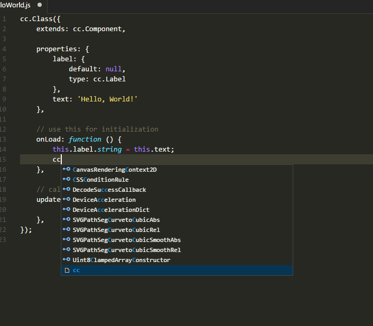Click the file icon beside cc suggestion
Screen dimensions: 373x326
point(67,270)
